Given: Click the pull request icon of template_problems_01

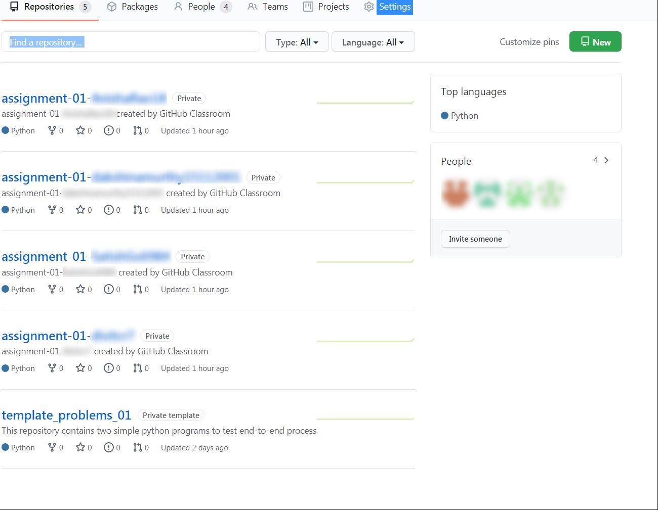Looking at the screenshot, I should pyautogui.click(x=138, y=447).
